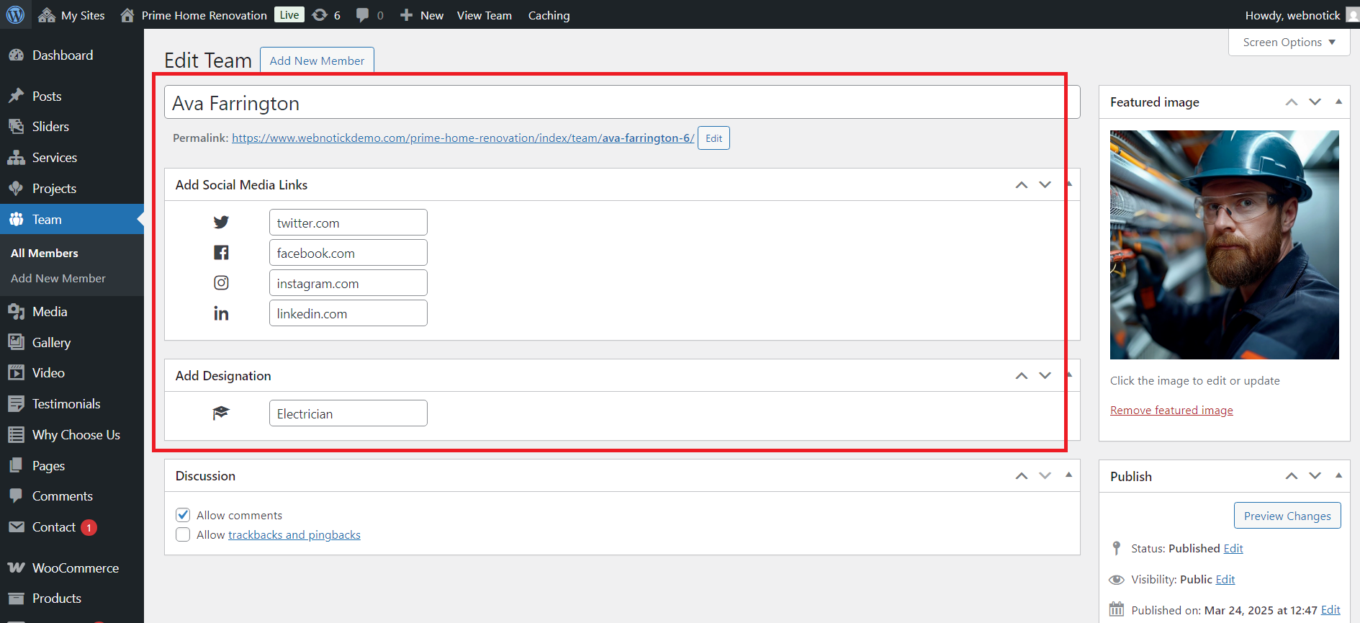Uncheck the Allow comments checkbox
1360x623 pixels.
183,515
